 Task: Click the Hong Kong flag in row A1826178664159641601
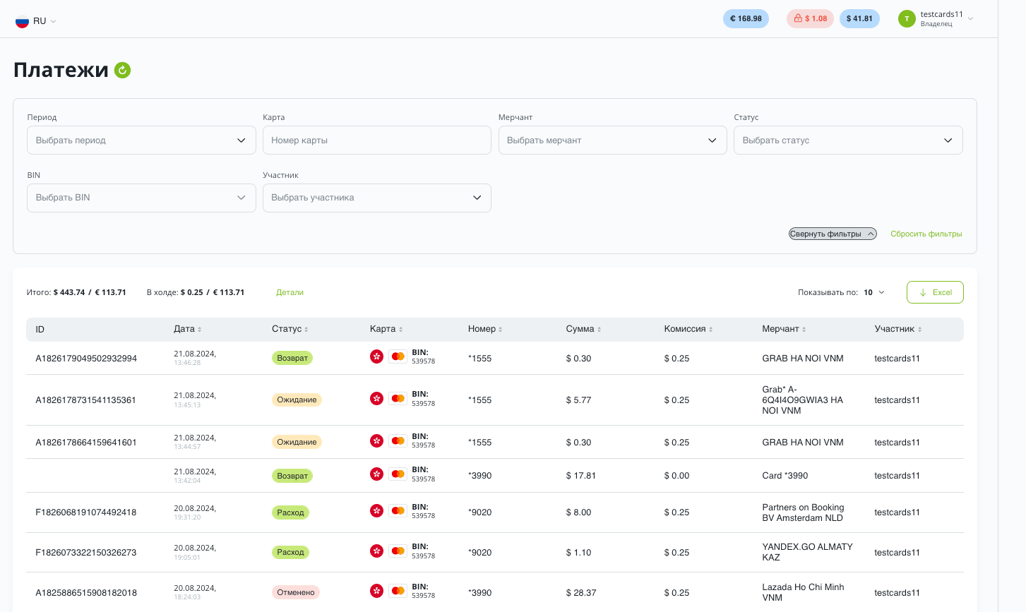click(377, 440)
